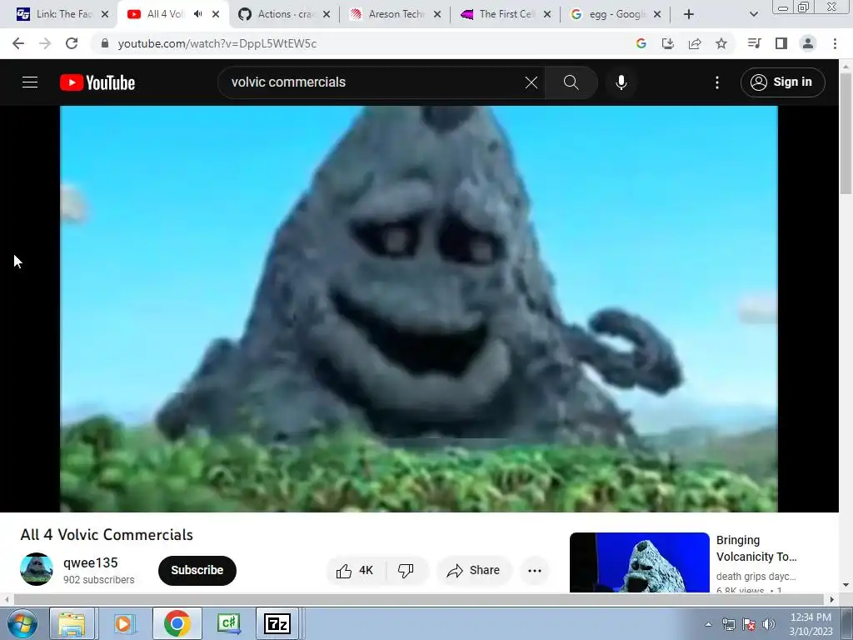Dislike the video with thumbs down
This screenshot has height=640, width=853.
pos(406,570)
